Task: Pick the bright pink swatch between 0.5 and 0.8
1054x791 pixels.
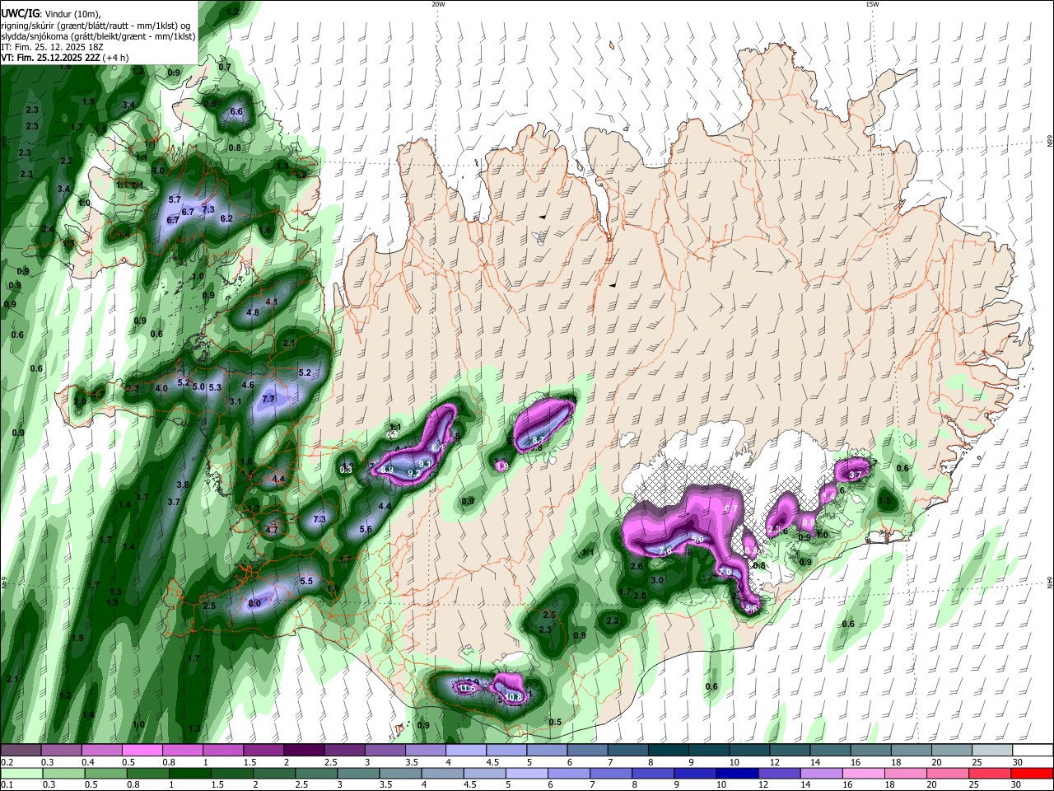Action: [142, 751]
